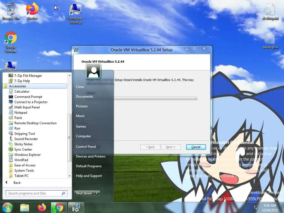Close the VirtualBox Setup window

(x=204, y=49)
